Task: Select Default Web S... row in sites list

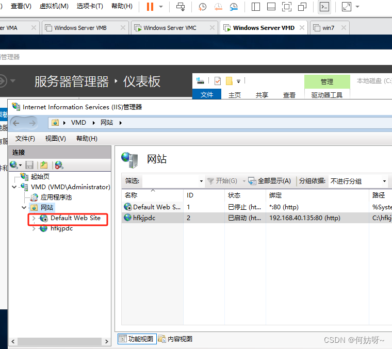Action: tap(257, 207)
